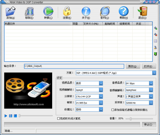Click the 输出目录 path input field
This screenshot has height=135, width=160.
tap(74, 66)
